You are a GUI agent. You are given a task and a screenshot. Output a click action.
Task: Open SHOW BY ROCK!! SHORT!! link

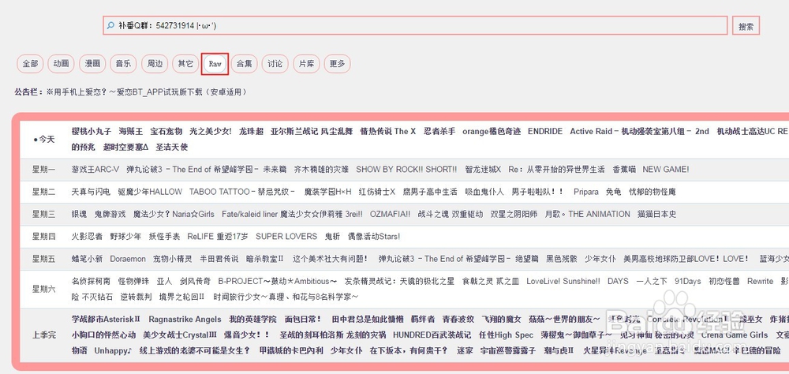(x=406, y=170)
